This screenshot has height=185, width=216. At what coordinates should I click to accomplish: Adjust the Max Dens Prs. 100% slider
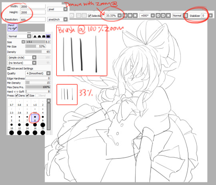coord(38,87)
